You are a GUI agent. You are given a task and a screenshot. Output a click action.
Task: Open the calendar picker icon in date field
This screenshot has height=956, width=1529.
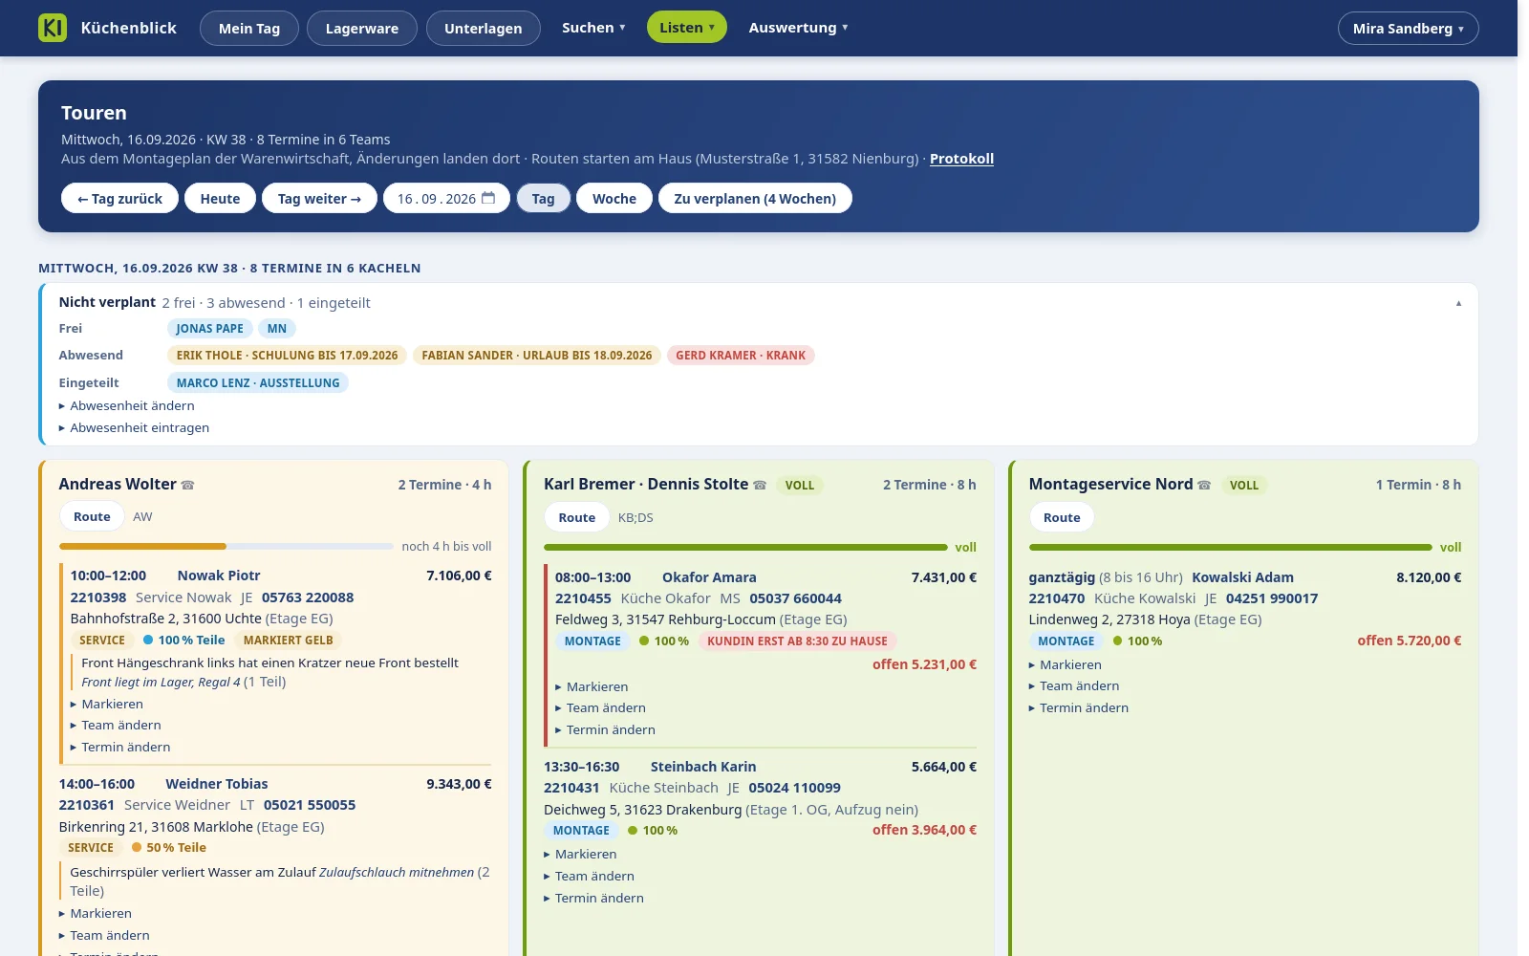click(488, 198)
